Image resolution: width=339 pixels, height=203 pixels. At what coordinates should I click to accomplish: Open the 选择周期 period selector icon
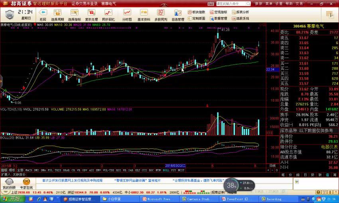[57, 12]
